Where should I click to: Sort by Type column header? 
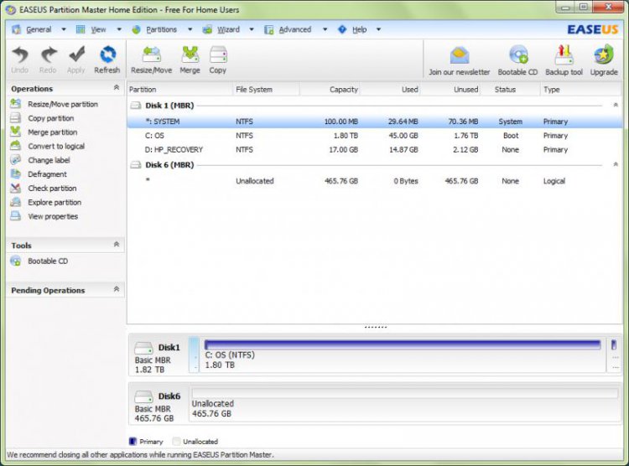click(581, 90)
